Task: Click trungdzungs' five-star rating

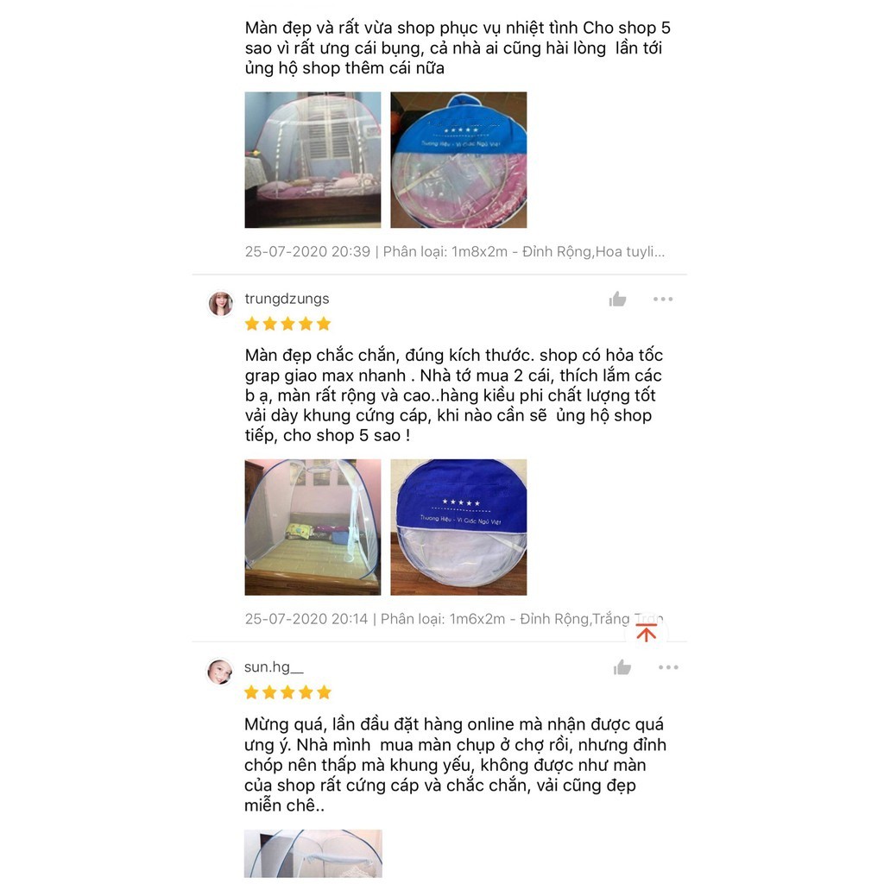Action: [x=287, y=325]
